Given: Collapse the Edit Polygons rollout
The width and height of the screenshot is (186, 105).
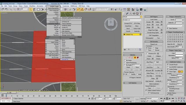Looking at the screenshot, I should (154, 17).
